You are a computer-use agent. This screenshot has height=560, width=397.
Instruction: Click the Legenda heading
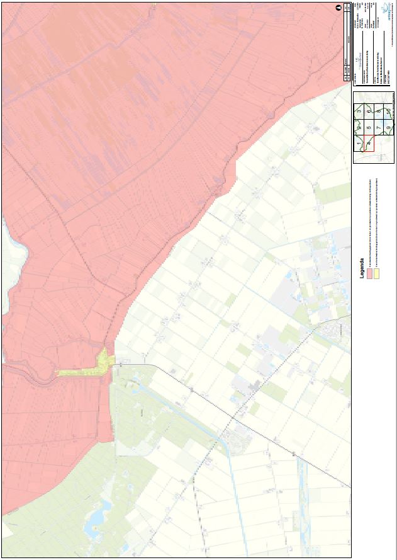pos(361,269)
